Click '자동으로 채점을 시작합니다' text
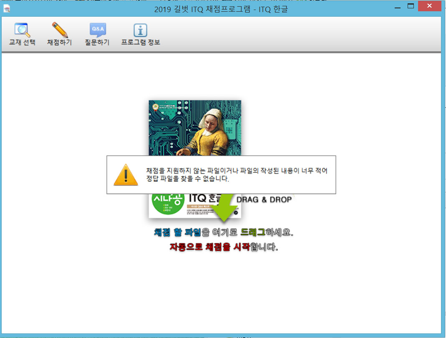 click(224, 247)
